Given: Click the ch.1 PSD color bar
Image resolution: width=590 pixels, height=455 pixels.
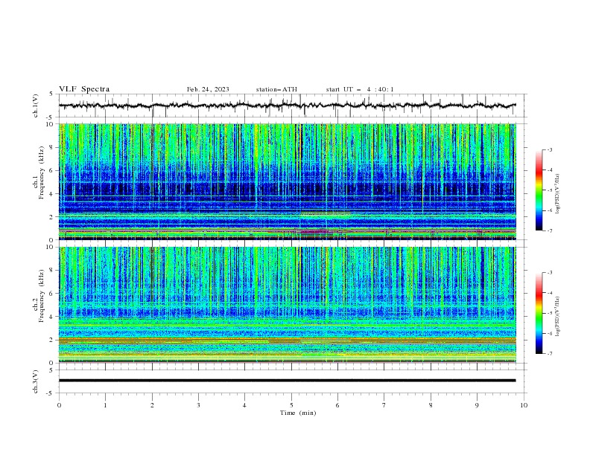Looking at the screenshot, I should coord(539,190).
